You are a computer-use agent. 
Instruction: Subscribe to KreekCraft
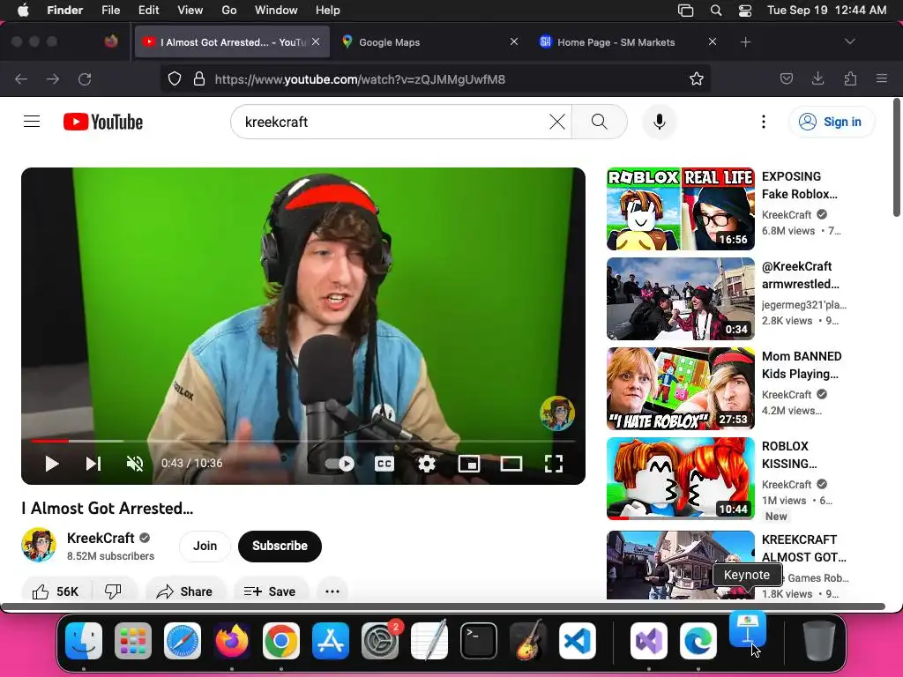[280, 546]
